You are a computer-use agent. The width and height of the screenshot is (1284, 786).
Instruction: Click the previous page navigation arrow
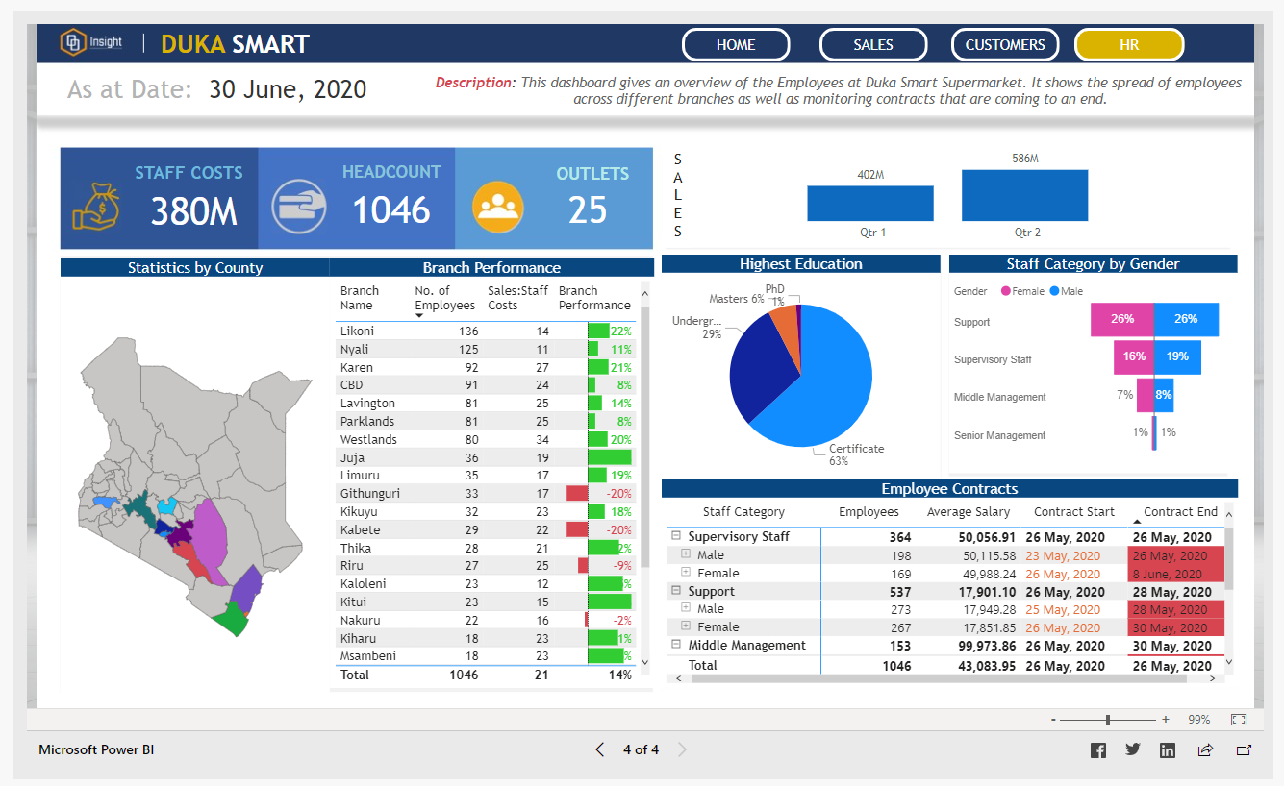click(x=599, y=749)
